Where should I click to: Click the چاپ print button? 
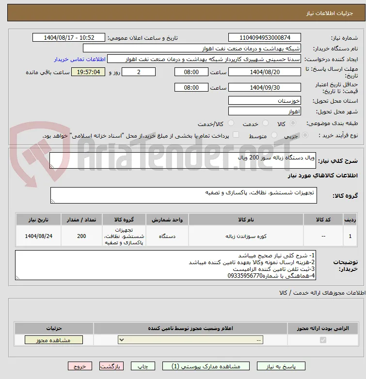point(143,366)
